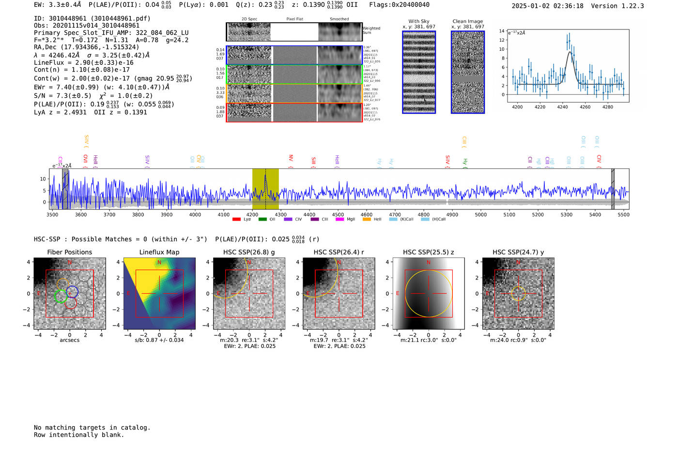The height and width of the screenshot is (461, 678).
Task: Open the HSC SSP g-band image
Action: click(249, 294)
